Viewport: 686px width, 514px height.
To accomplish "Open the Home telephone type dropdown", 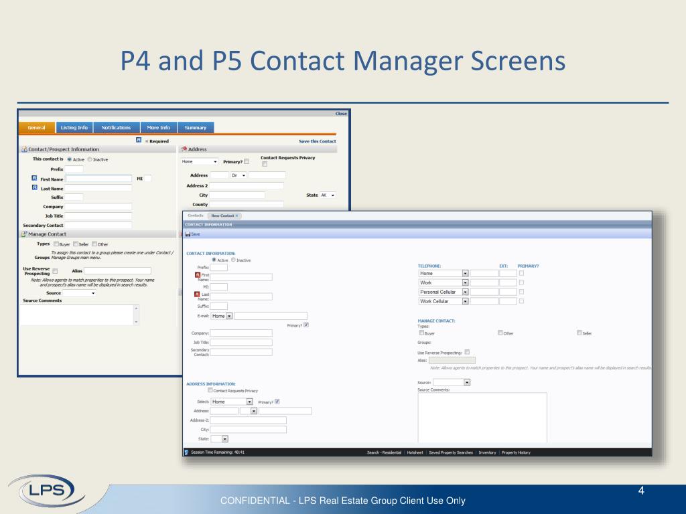I will 443,274.
